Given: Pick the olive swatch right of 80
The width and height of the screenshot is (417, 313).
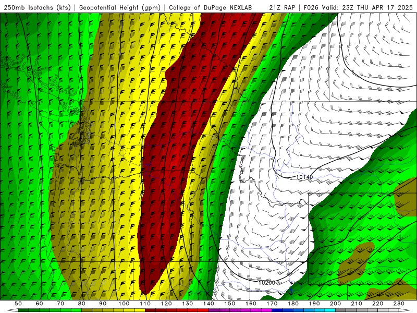Looking at the screenshot, I should coord(87,310).
